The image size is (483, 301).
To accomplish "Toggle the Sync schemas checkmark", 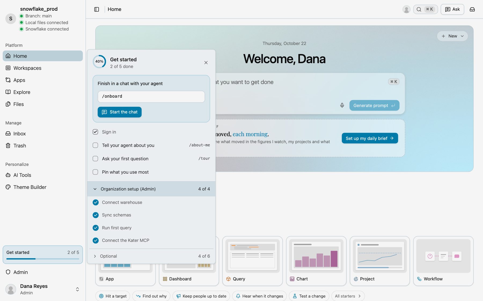I will (x=96, y=215).
